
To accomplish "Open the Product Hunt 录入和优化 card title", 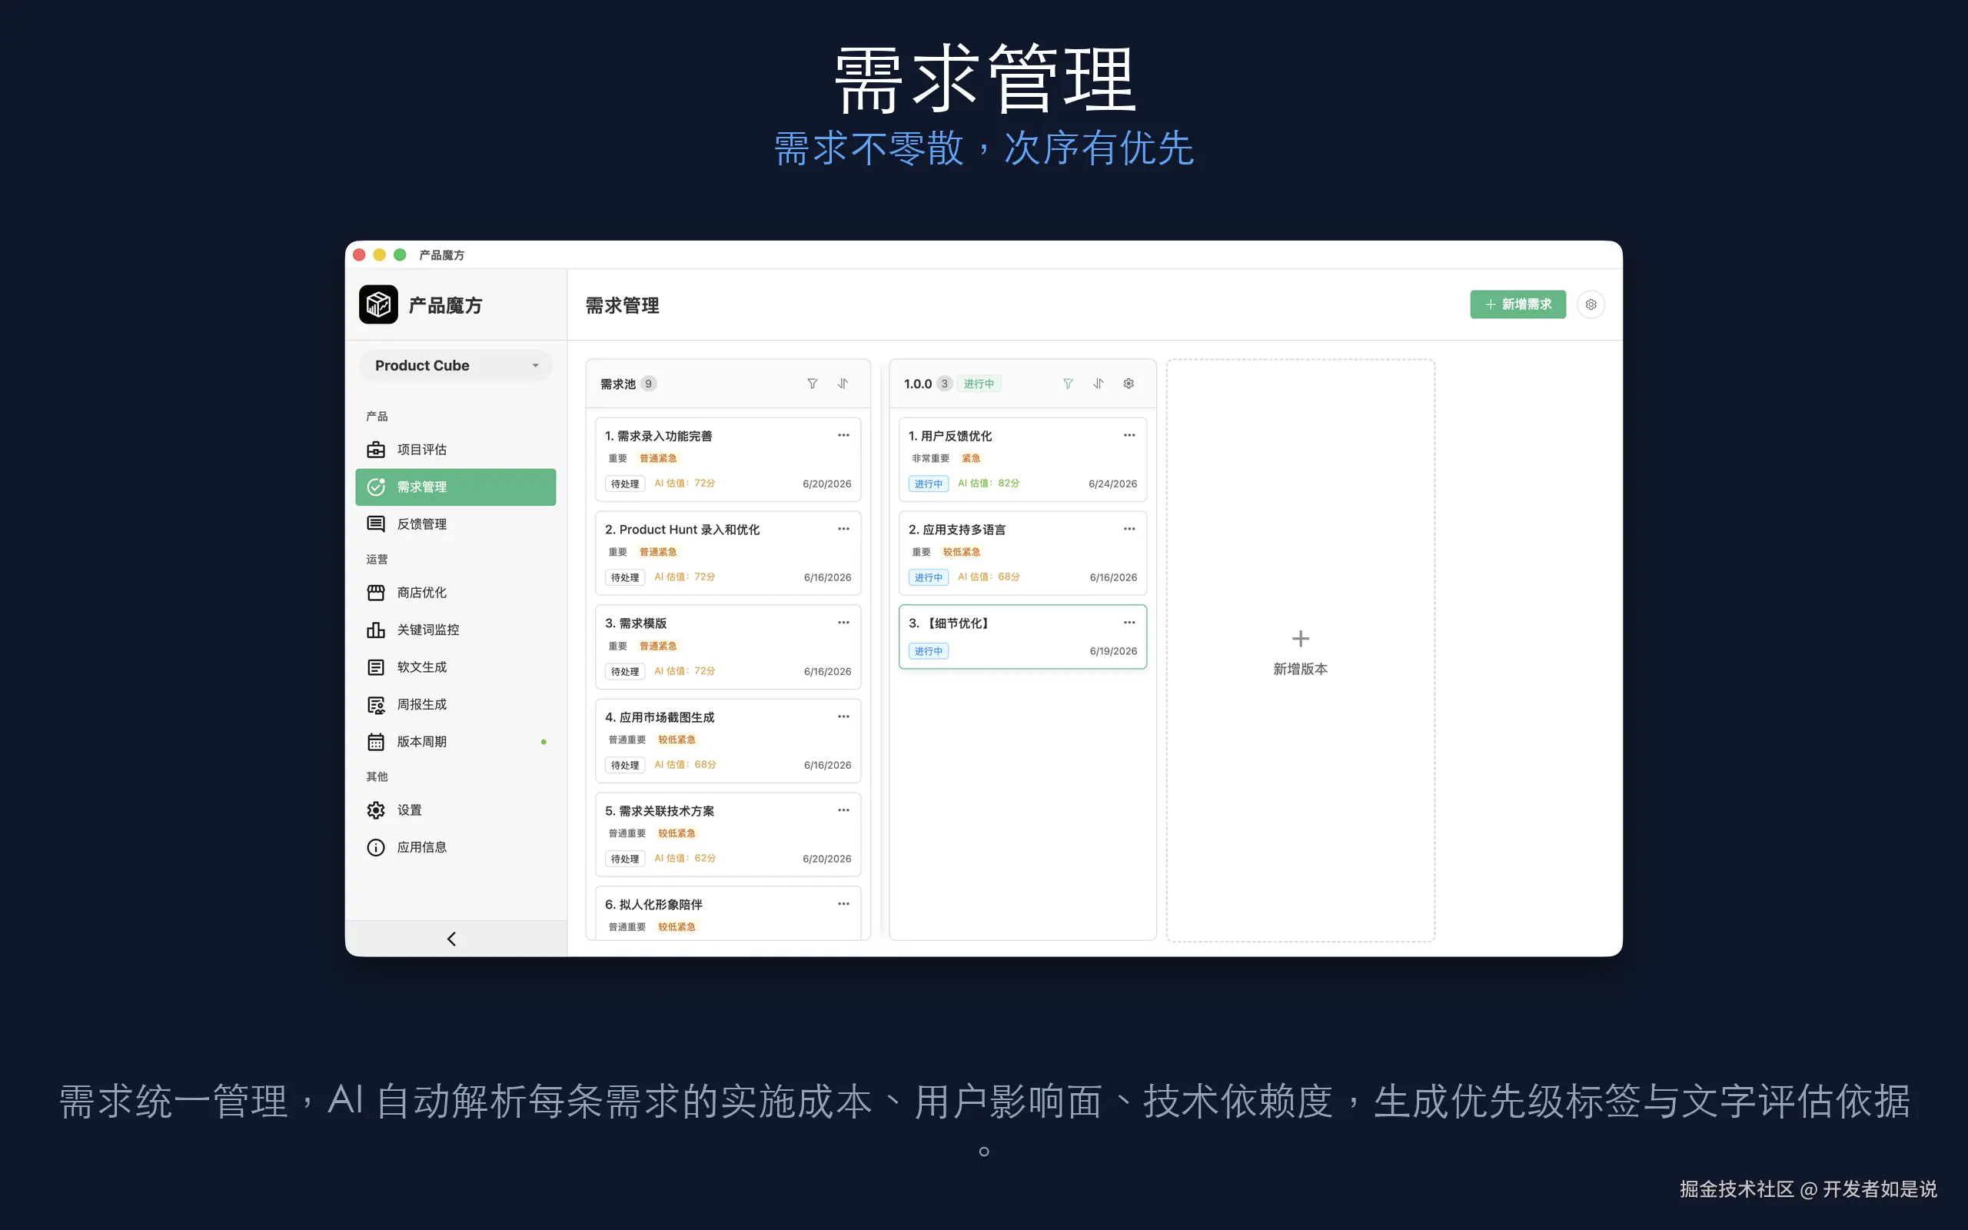I will point(683,530).
